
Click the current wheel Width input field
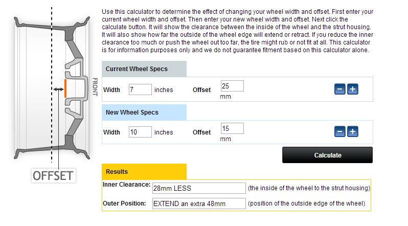coord(140,89)
